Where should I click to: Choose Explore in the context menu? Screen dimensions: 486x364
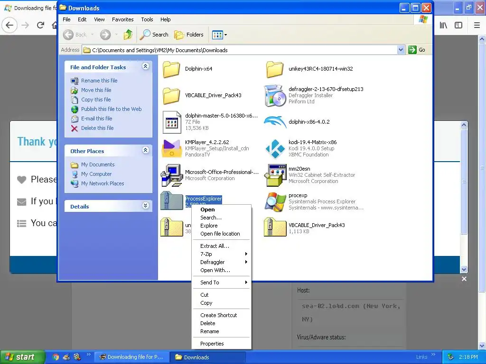(x=221, y=226)
